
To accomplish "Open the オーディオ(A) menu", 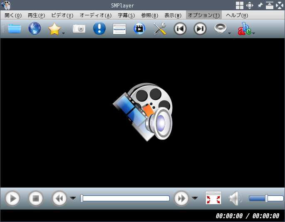I will pos(95,15).
